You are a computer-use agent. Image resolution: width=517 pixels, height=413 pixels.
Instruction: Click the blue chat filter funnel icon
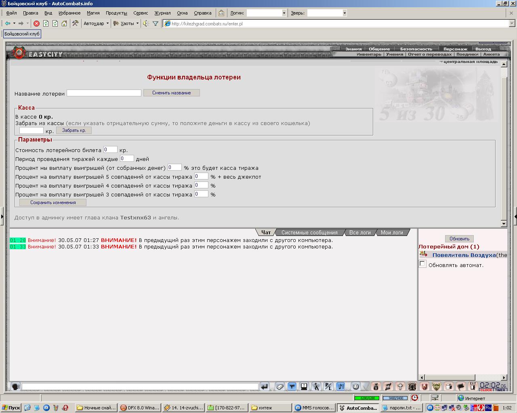coord(292,386)
